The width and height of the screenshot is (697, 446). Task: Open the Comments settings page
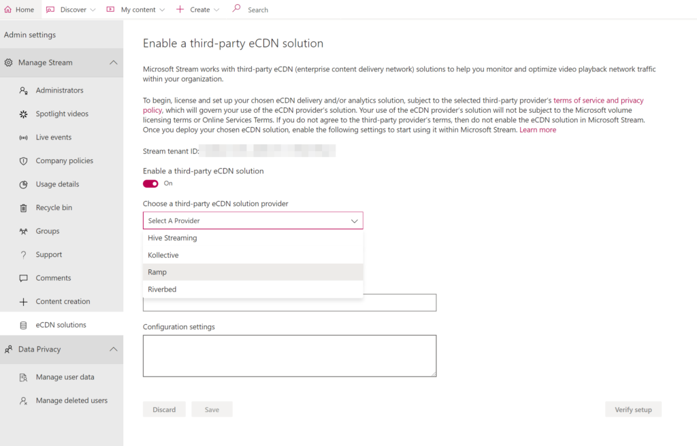62,278
